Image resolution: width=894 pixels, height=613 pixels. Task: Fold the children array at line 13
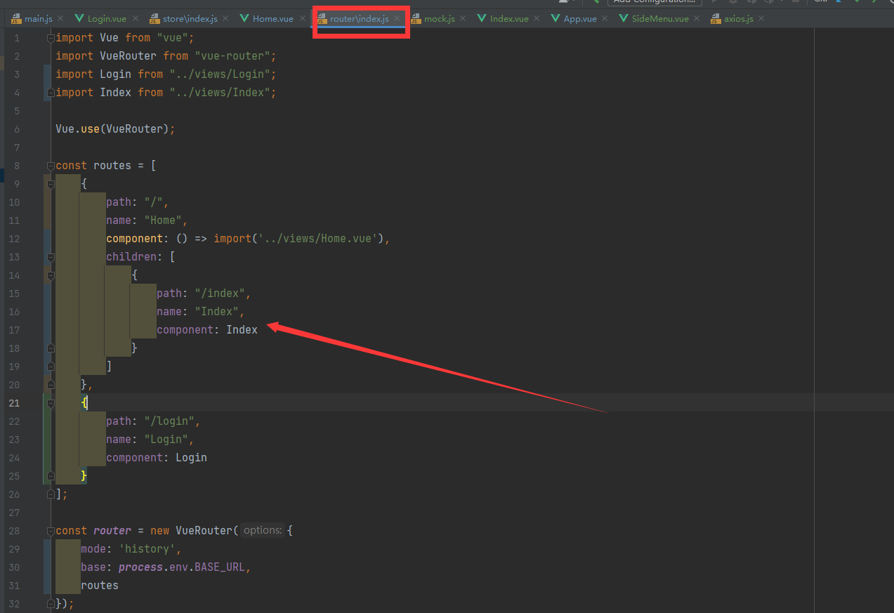[51, 257]
